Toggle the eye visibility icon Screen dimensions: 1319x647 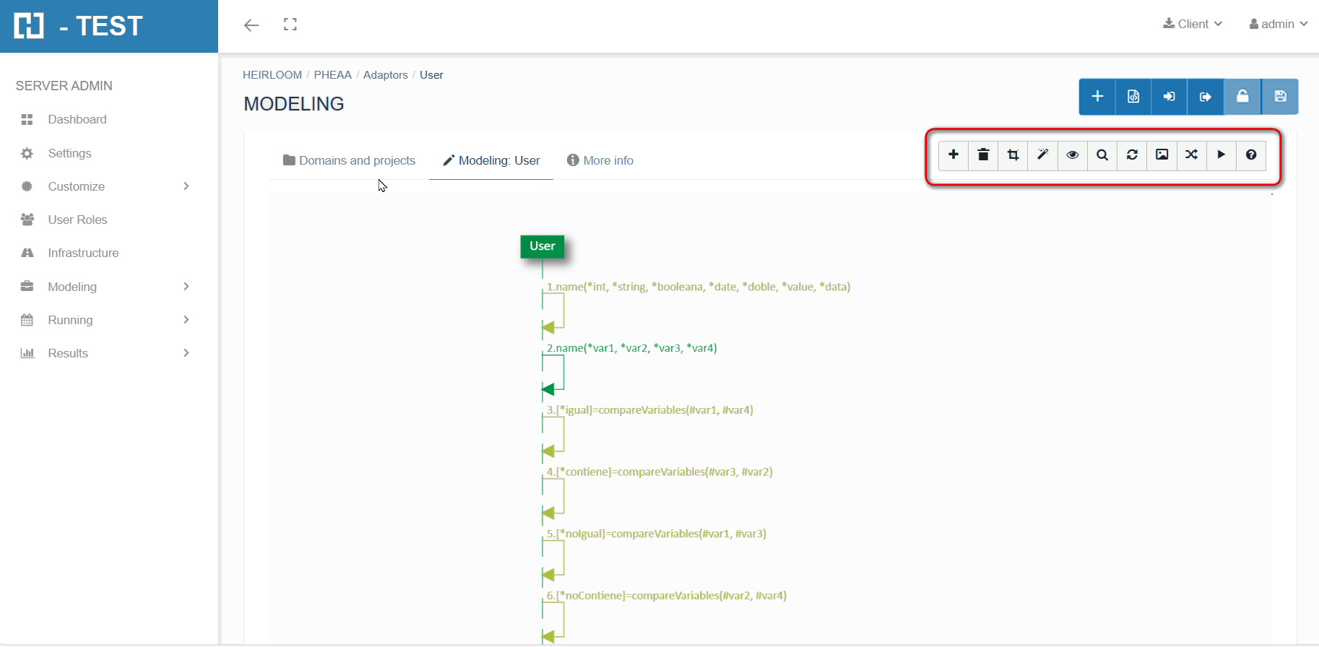coord(1073,155)
